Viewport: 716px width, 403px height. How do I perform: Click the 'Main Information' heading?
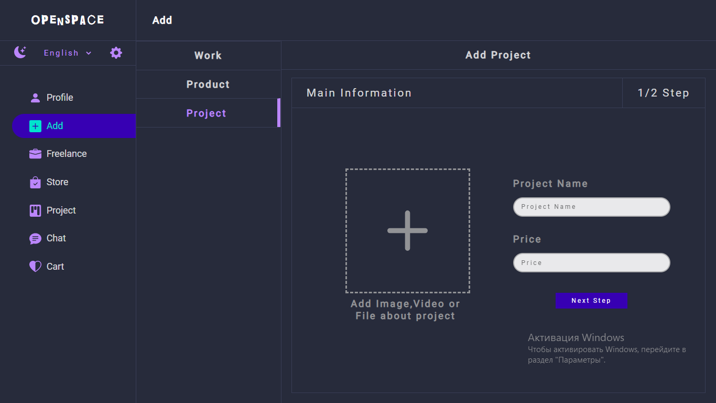click(359, 93)
